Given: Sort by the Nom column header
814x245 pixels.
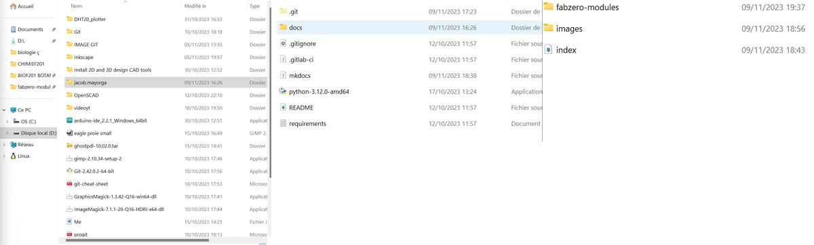Looking at the screenshot, I should (77, 6).
